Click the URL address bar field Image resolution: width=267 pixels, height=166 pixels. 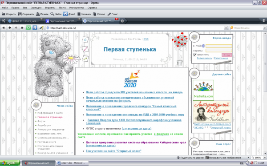click(137, 28)
